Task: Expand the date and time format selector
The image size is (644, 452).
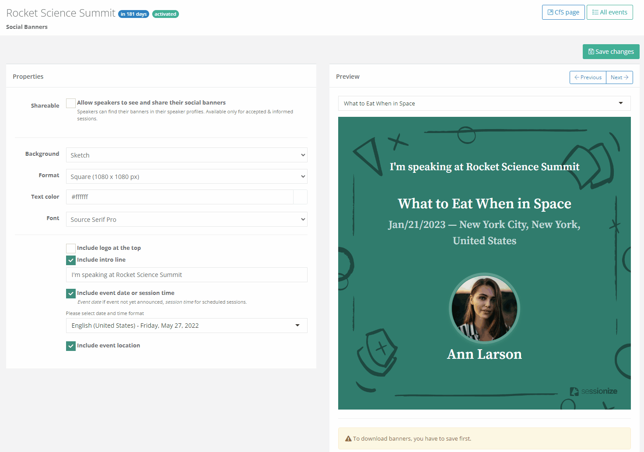Action: tap(186, 326)
